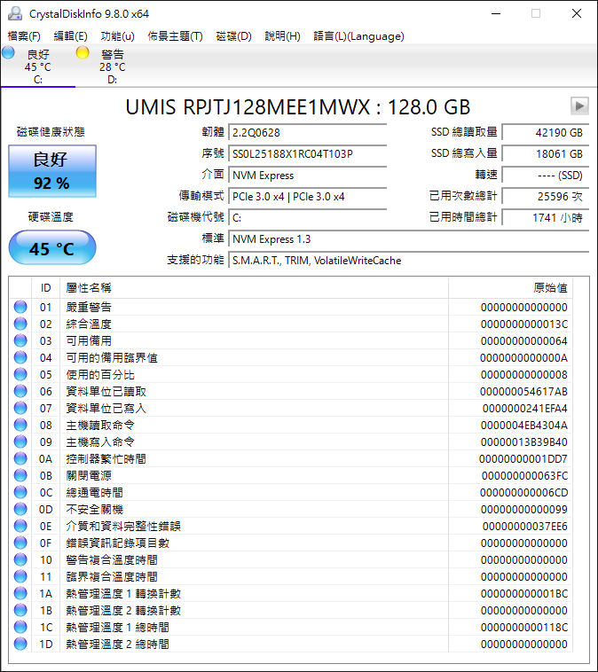Viewport: 598px width, 672px height.
Task: Click the next disk arrow button
Action: [579, 105]
